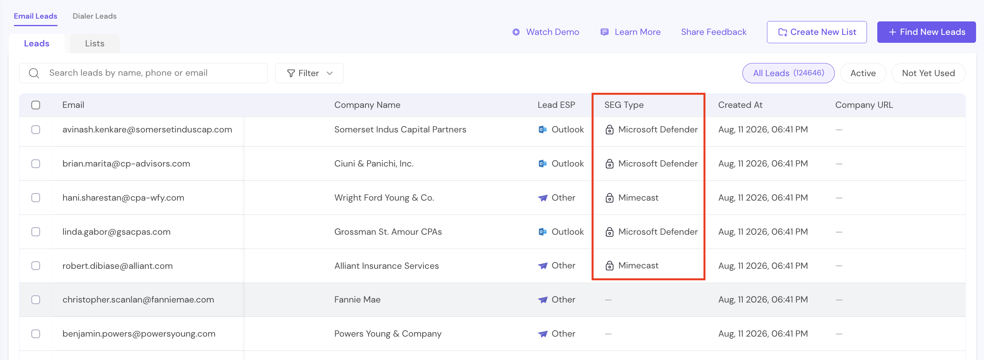Open the Leads sub-tab
Viewport: 984px width, 360px height.
pyautogui.click(x=37, y=44)
